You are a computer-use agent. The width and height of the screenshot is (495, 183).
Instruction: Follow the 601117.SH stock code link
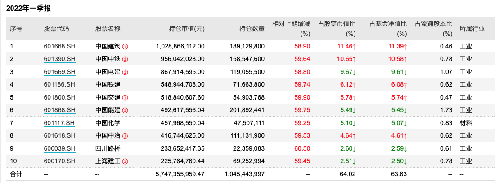click(59, 123)
